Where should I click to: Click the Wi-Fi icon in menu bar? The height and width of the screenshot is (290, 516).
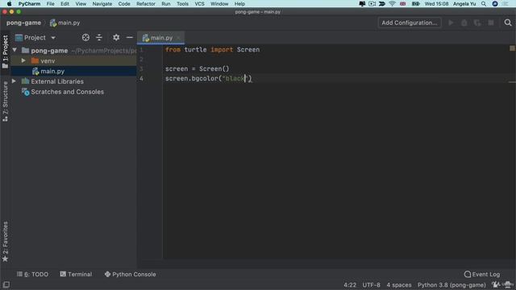(392, 4)
